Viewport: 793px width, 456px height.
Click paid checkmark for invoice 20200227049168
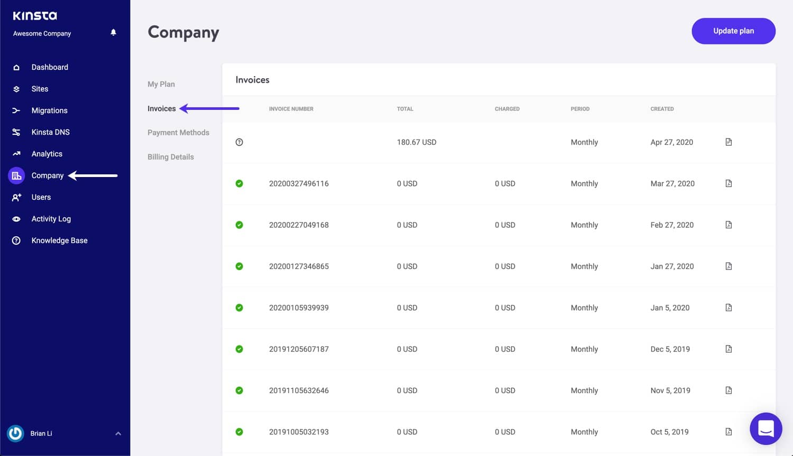(239, 225)
